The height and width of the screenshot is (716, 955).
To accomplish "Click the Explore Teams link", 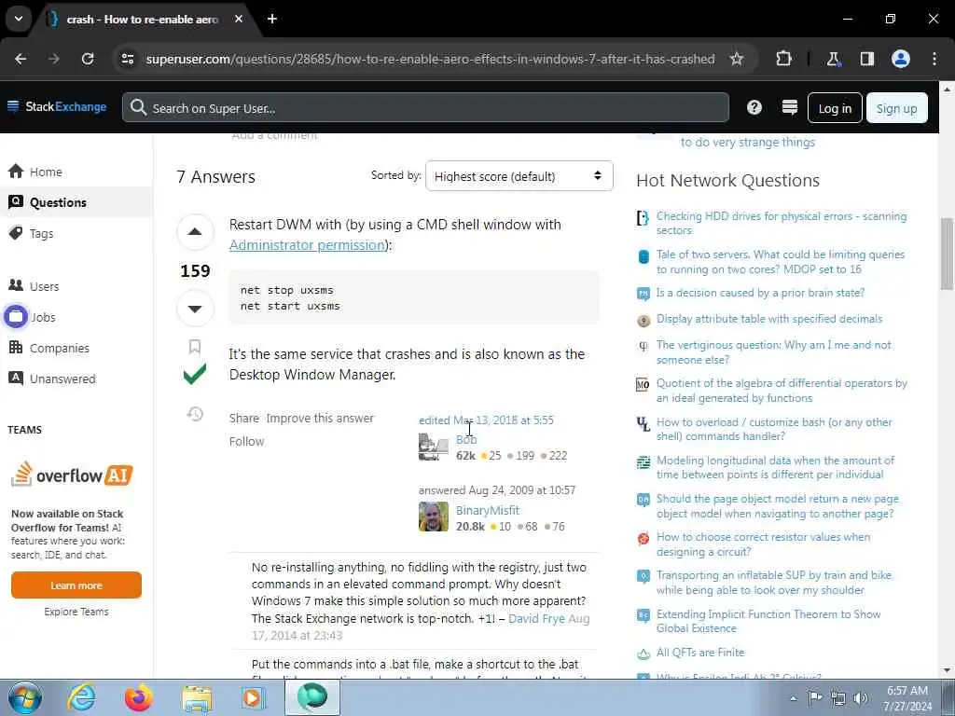I will [76, 612].
